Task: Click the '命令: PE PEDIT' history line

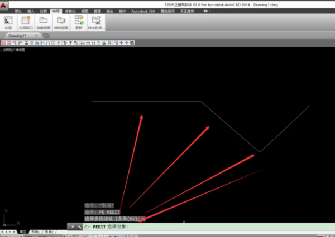Action: click(x=102, y=212)
